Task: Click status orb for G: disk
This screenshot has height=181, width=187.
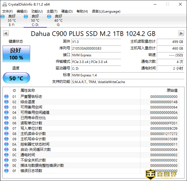Action: 49,17
